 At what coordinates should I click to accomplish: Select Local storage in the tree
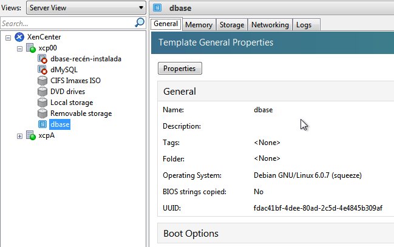72,103
